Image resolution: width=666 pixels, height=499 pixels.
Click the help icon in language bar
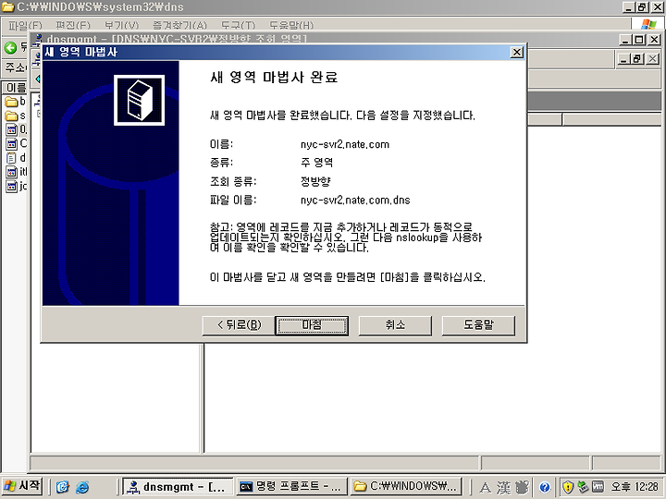pyautogui.click(x=545, y=488)
